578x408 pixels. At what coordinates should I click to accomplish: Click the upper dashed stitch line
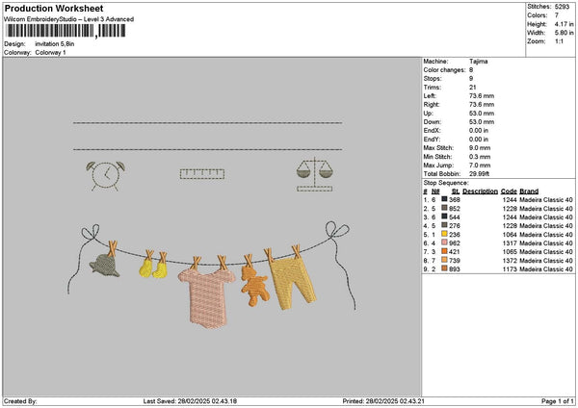(207, 122)
